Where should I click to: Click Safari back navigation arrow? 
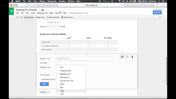point(20,5)
